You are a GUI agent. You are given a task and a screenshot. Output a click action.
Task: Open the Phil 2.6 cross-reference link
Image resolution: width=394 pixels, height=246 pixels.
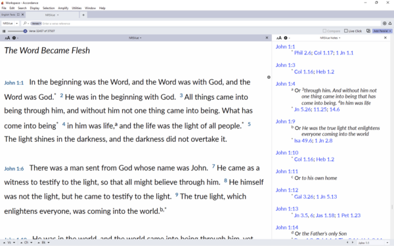pos(303,52)
